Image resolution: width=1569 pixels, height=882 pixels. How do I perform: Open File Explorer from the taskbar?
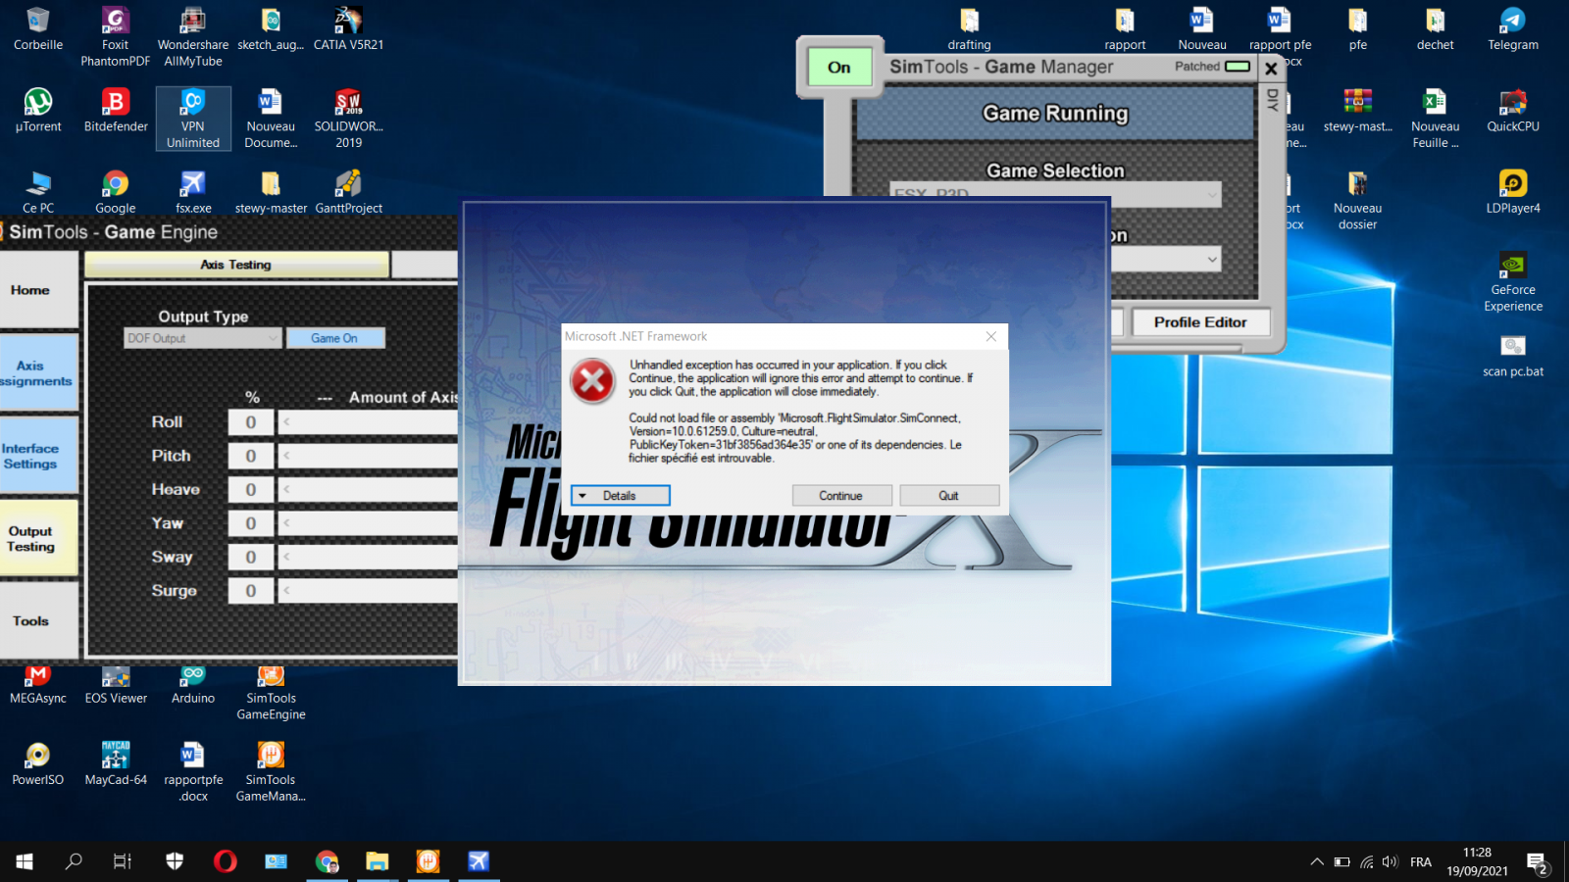point(378,861)
